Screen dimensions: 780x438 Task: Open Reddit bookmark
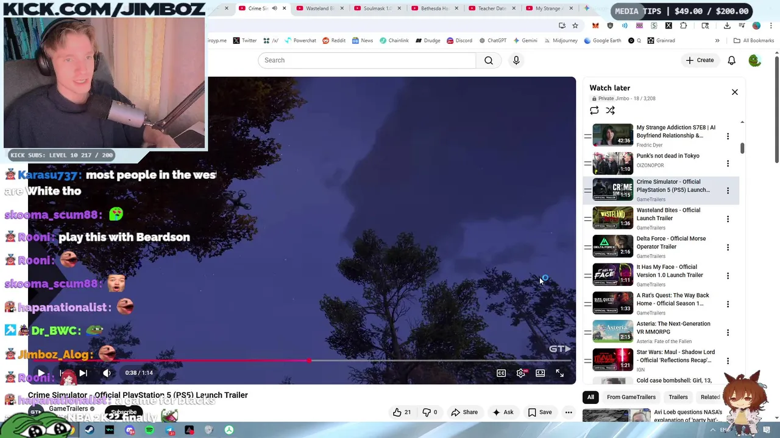pos(334,41)
